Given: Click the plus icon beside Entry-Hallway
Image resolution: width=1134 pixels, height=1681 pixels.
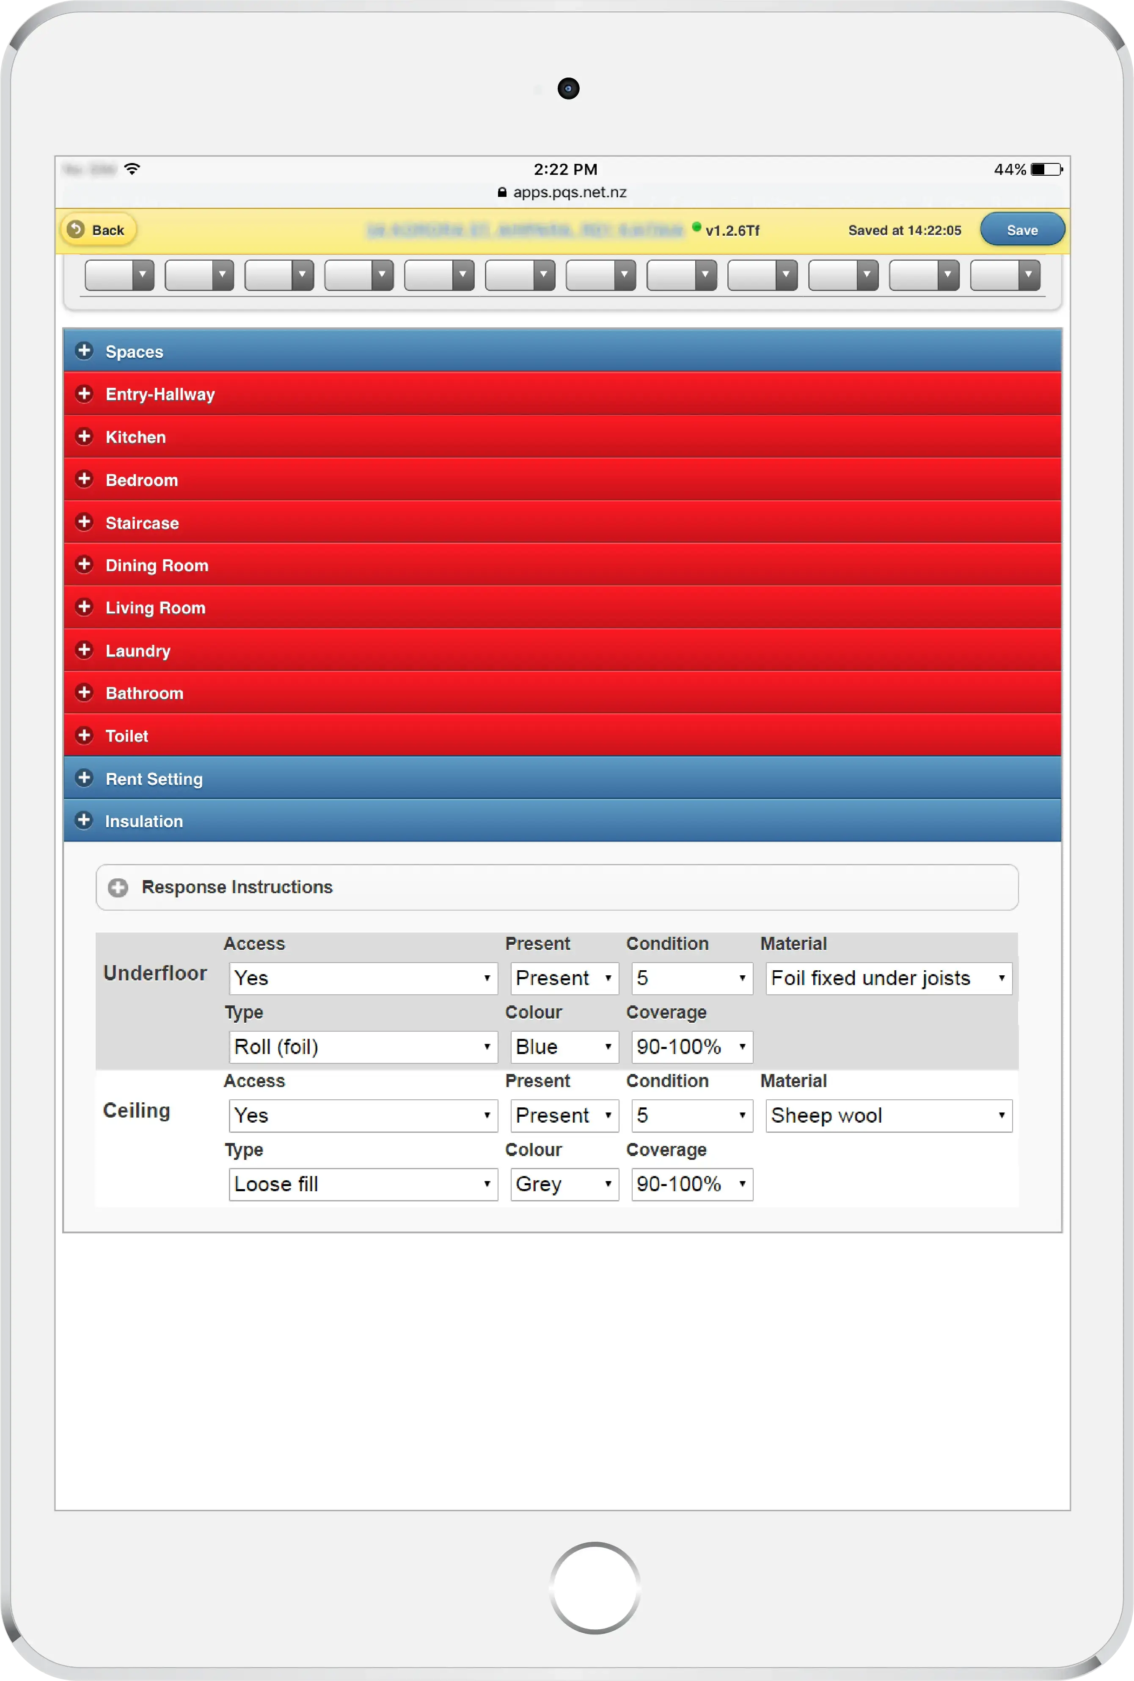Looking at the screenshot, I should [84, 394].
